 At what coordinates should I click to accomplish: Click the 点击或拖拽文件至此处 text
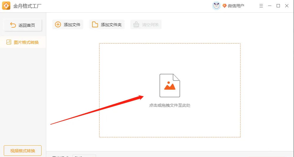pyautogui.click(x=170, y=105)
